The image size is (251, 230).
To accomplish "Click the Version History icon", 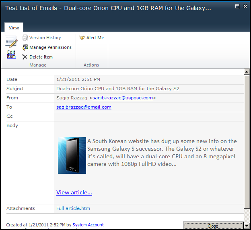I will point(25,38).
